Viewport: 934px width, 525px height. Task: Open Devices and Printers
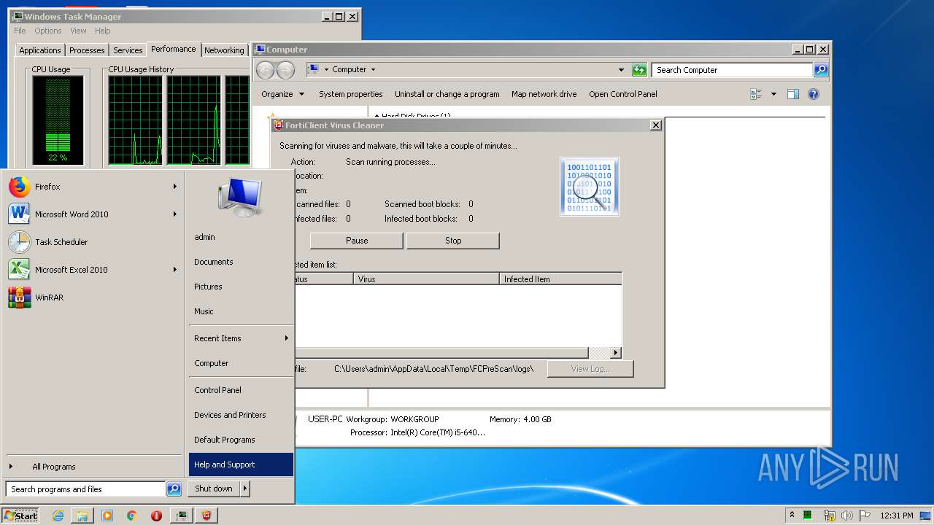pos(241,415)
